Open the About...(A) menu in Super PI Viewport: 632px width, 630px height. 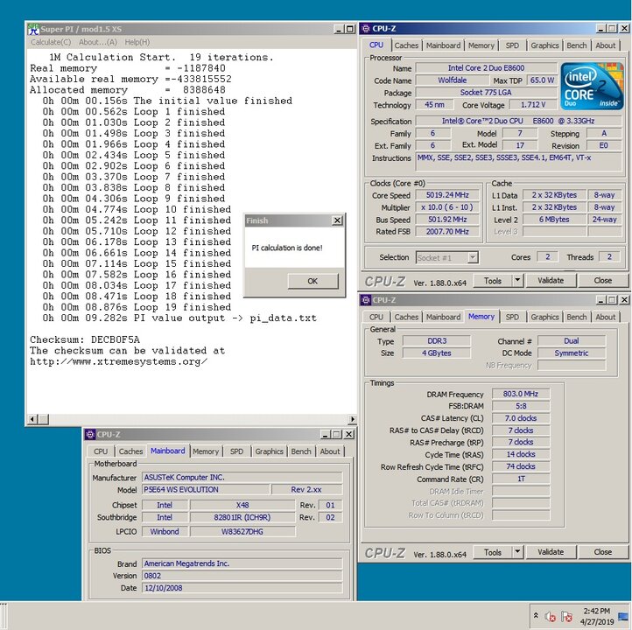pos(98,42)
